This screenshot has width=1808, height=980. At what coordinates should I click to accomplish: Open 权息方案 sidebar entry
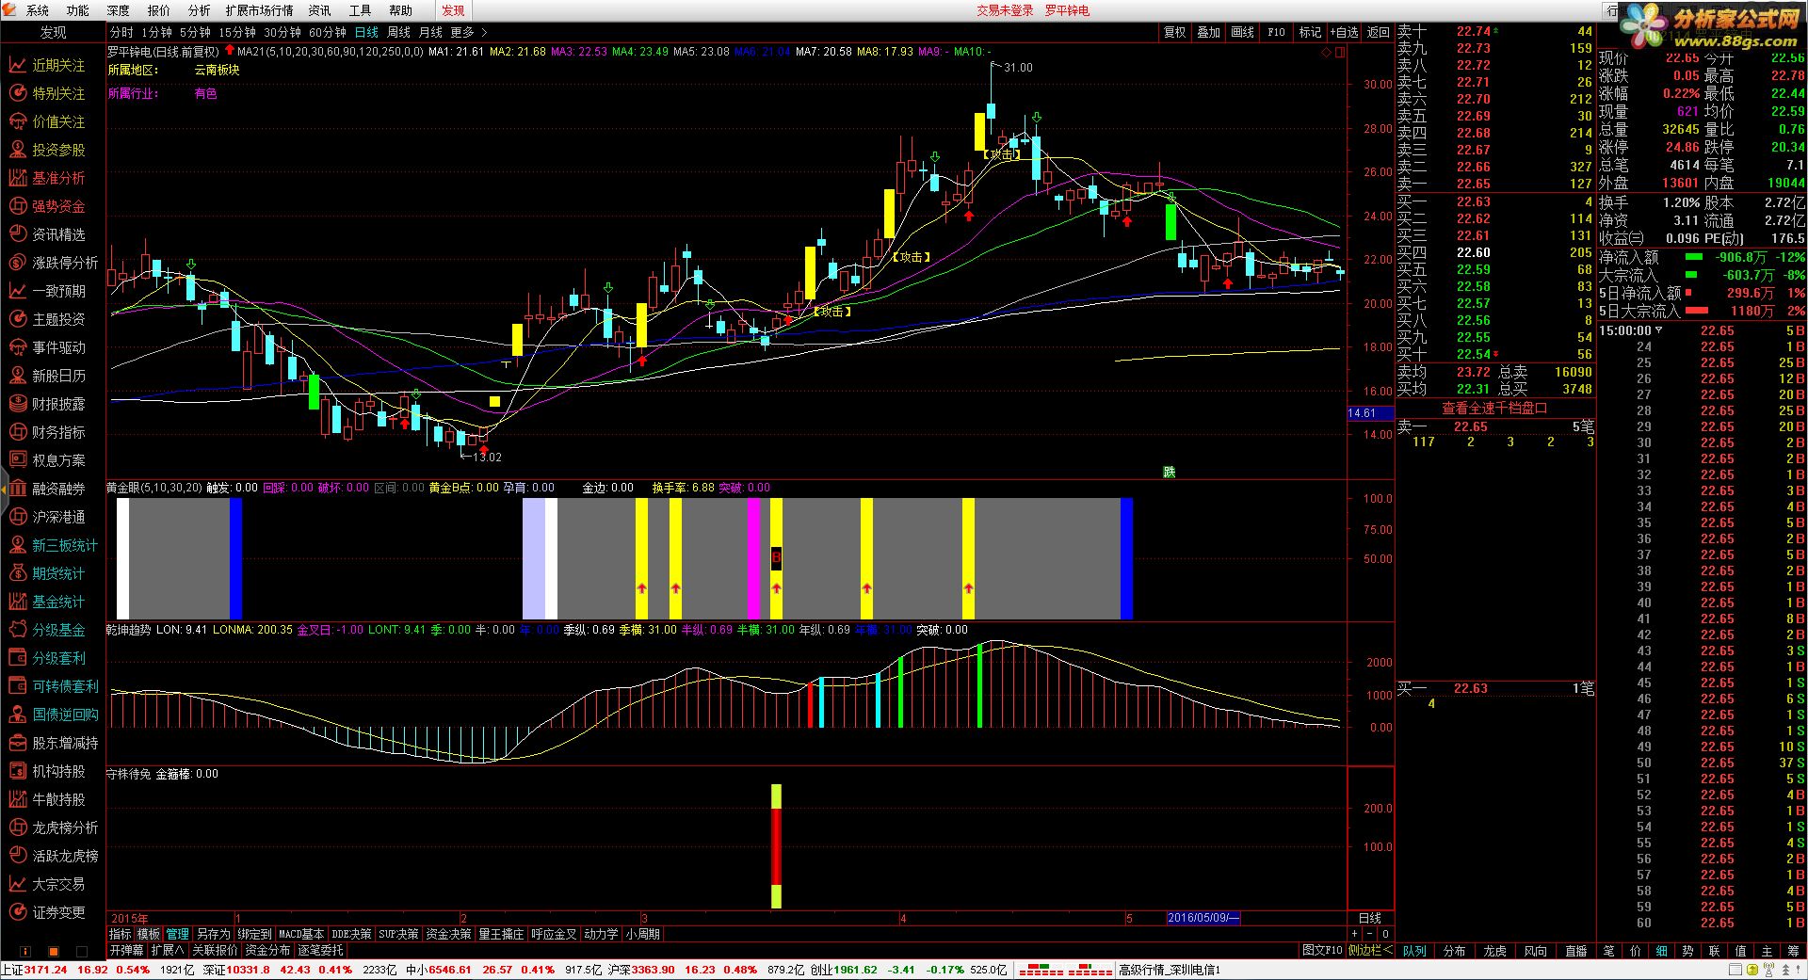click(47, 460)
